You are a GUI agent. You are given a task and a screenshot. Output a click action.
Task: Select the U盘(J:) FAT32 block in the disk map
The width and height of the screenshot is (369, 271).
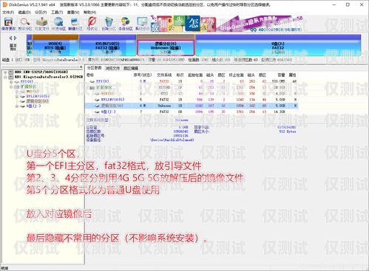pos(278,45)
